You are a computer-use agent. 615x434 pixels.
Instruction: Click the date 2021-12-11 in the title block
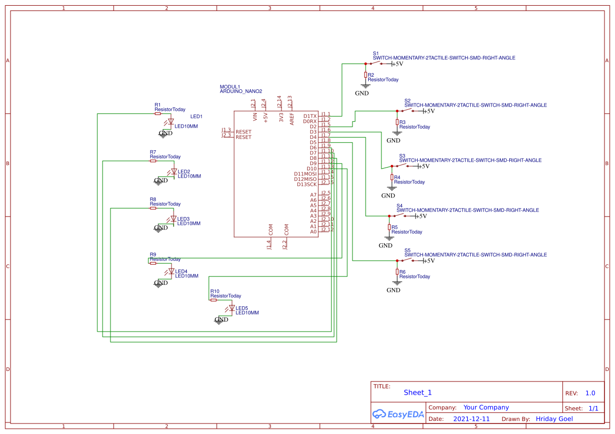tap(472, 419)
